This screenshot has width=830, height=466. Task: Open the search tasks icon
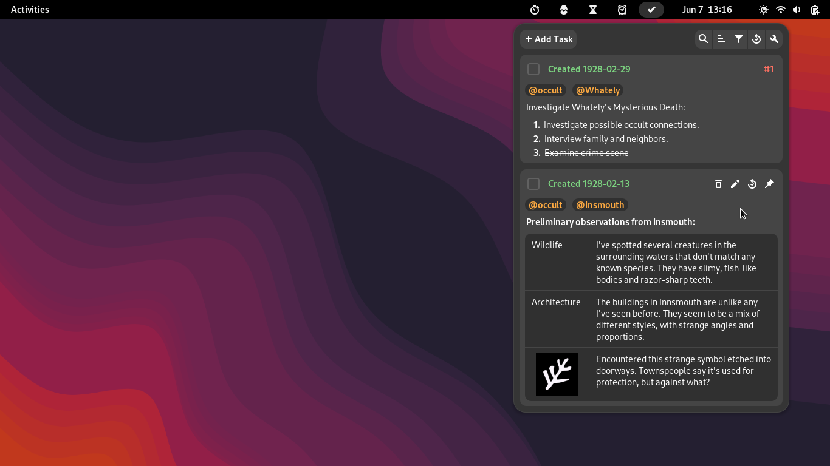(703, 39)
